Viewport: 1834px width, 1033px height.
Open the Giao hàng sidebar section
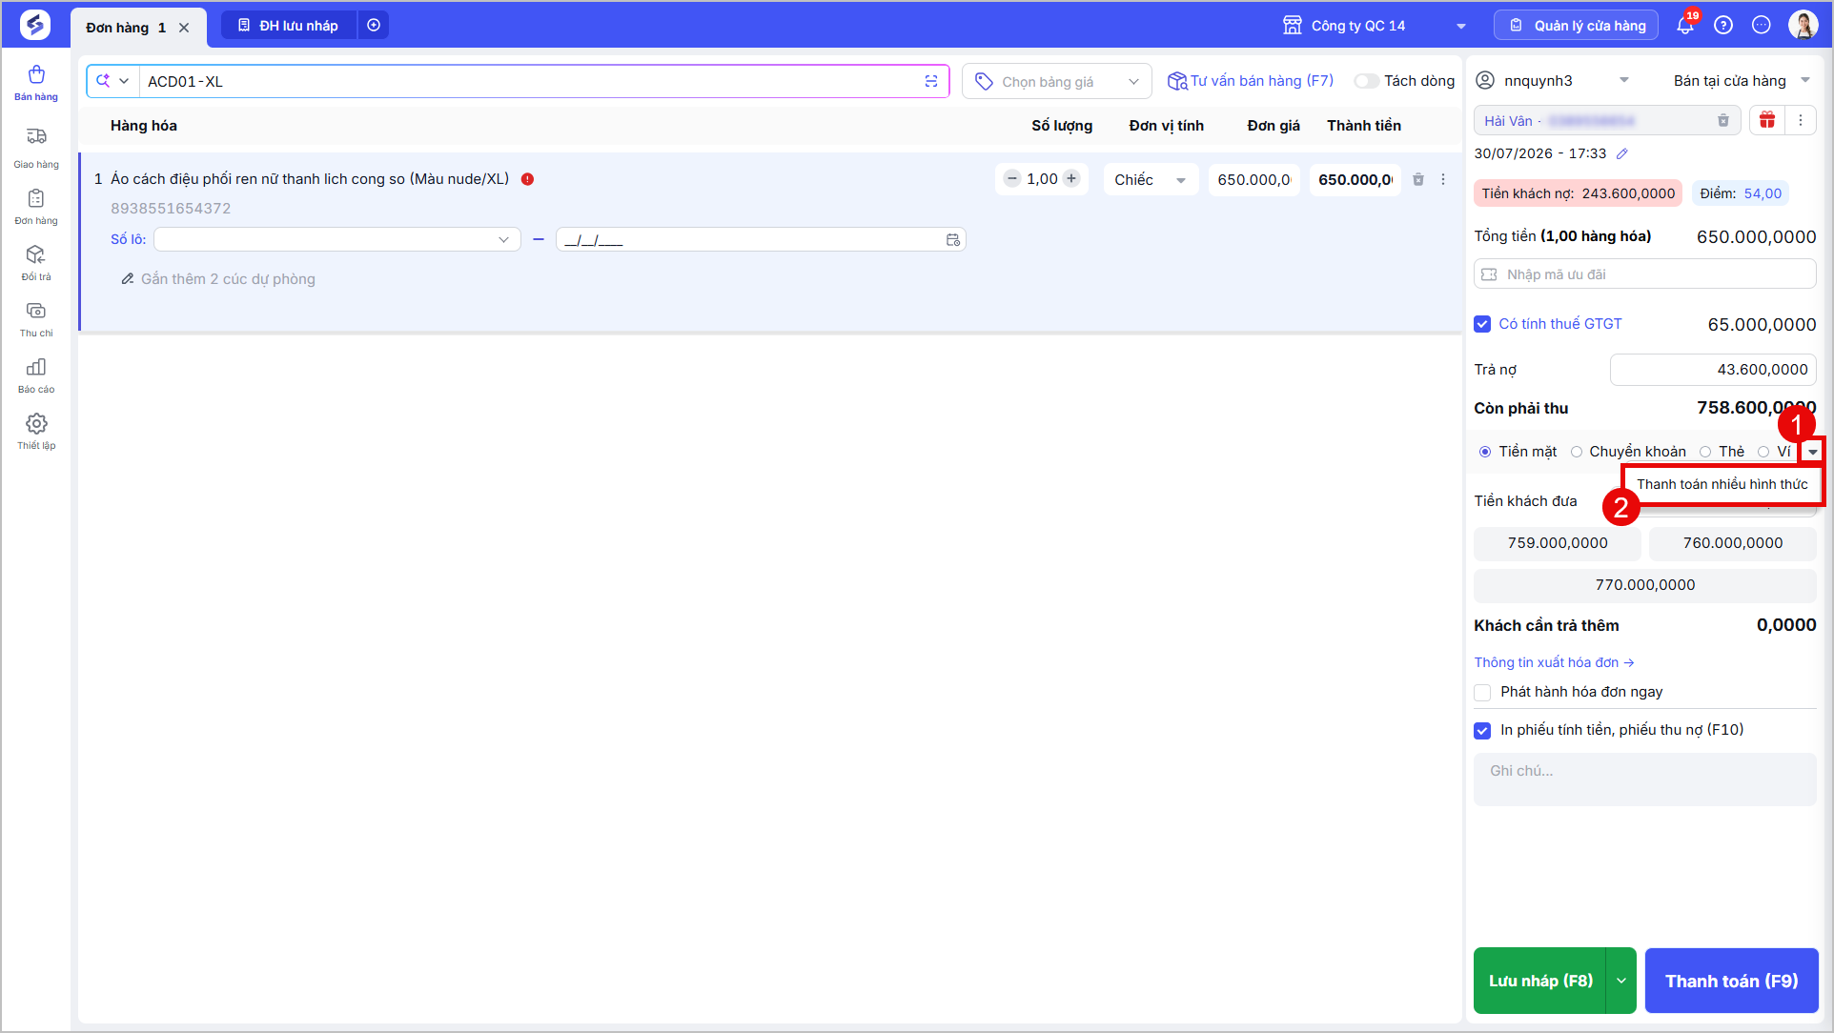[x=36, y=148]
